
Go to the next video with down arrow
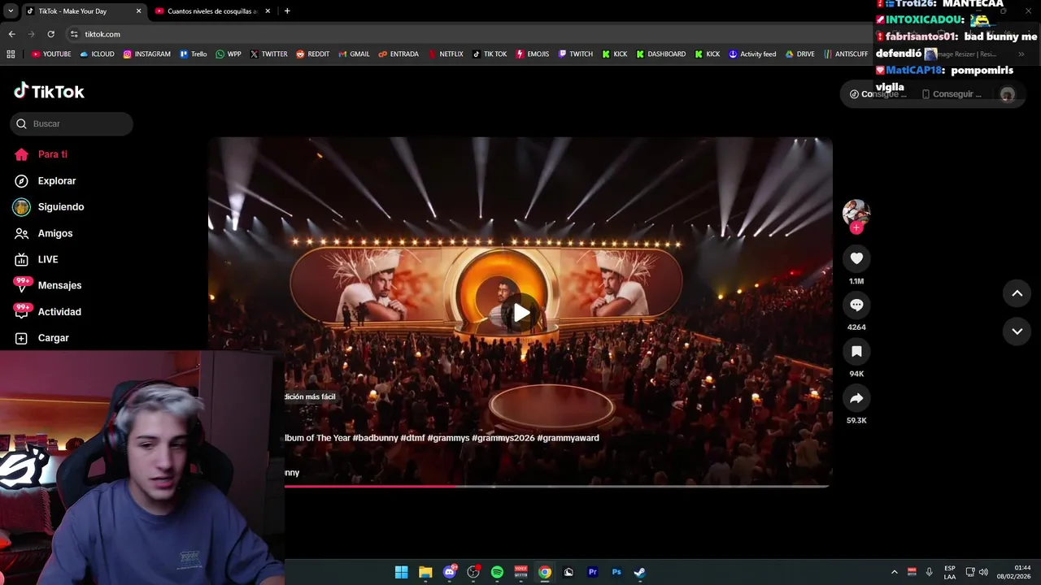coord(1017,331)
